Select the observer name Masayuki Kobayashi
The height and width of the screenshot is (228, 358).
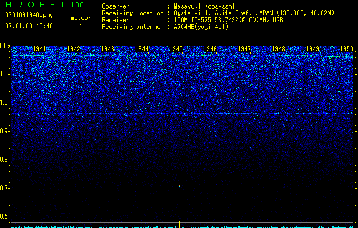[204, 6]
